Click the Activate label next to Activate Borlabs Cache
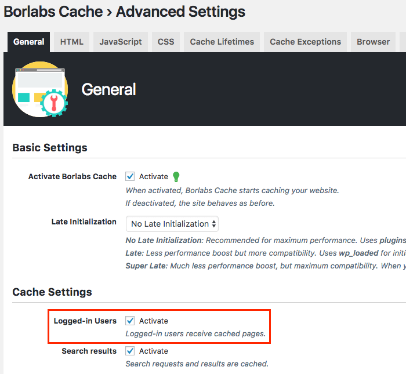This screenshot has width=406, height=374. coord(154,176)
